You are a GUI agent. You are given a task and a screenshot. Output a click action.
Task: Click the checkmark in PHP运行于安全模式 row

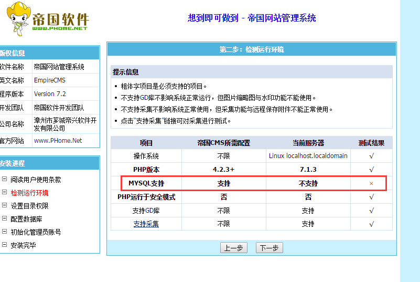pos(371,197)
